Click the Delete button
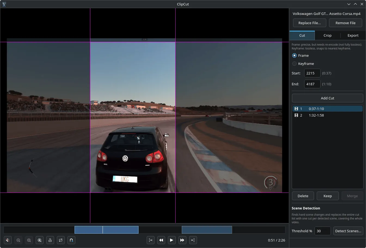The width and height of the screenshot is (366, 248). pyautogui.click(x=303, y=196)
